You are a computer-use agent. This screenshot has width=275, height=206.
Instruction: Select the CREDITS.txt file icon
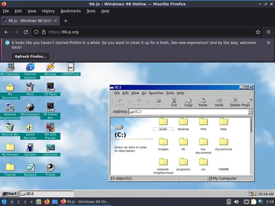click(70, 69)
